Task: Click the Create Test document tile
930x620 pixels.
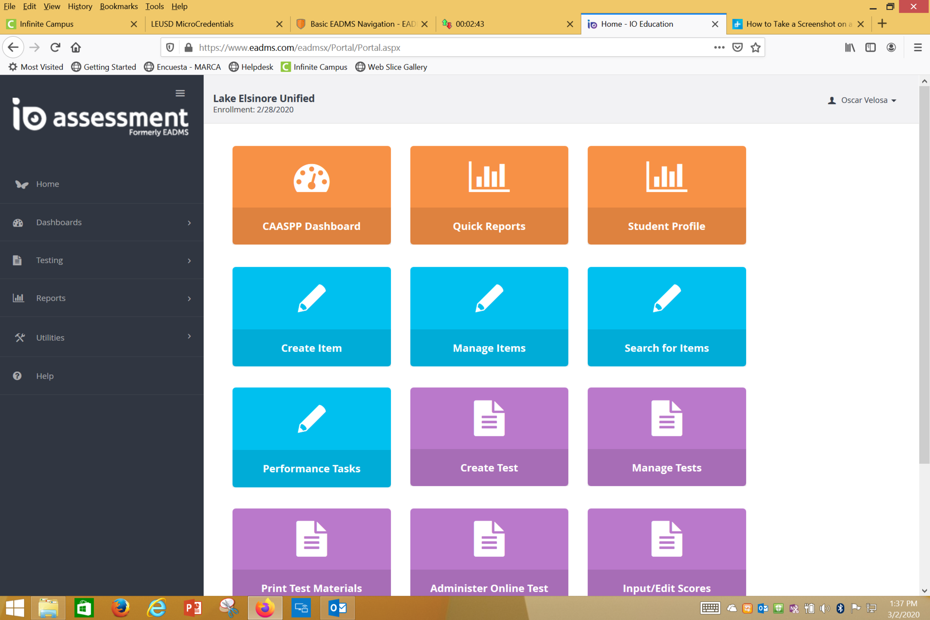Action: (x=489, y=436)
